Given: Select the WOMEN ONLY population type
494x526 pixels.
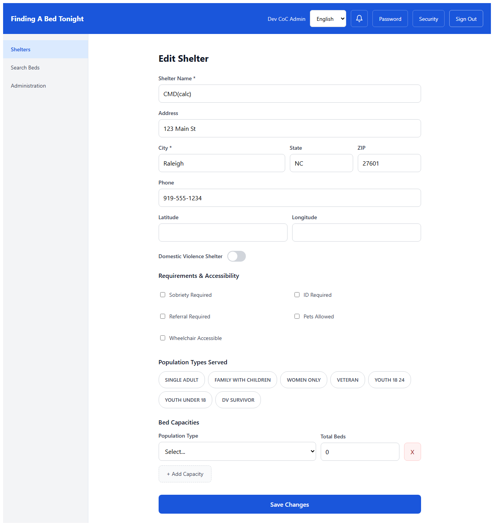Looking at the screenshot, I should (x=303, y=380).
